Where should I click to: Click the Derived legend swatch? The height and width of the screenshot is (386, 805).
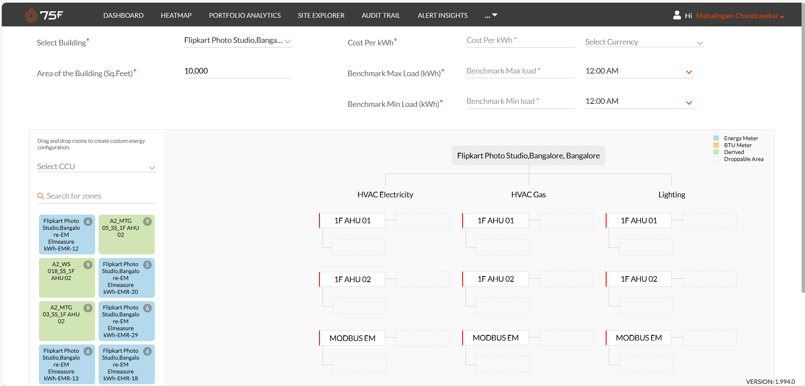tap(716, 152)
